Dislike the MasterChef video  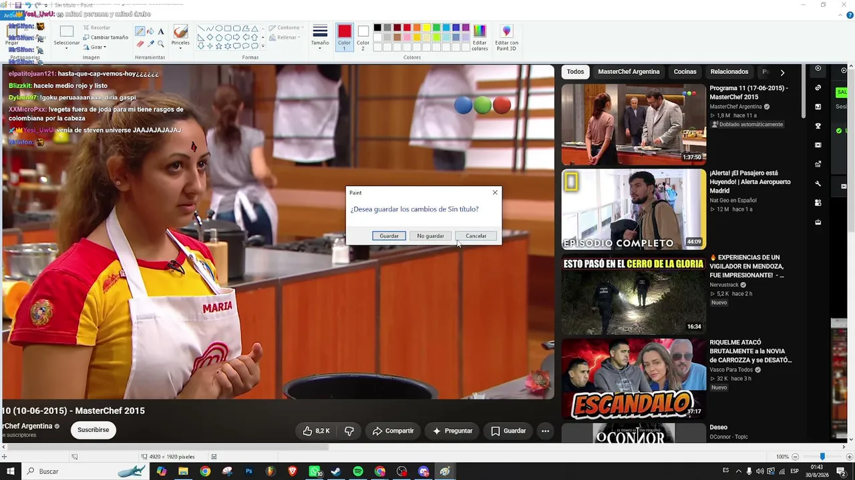349,431
